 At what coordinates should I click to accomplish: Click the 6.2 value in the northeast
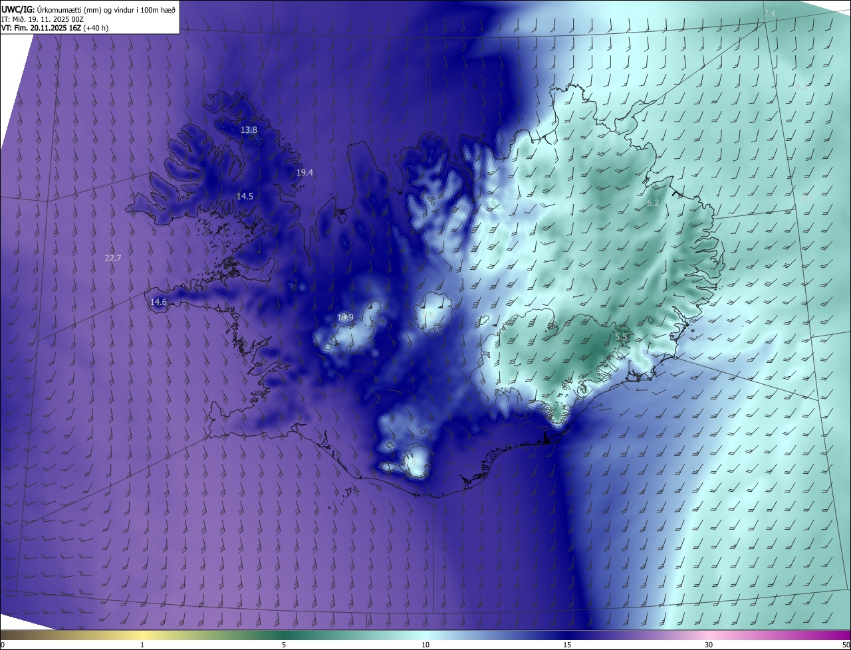[x=653, y=203]
